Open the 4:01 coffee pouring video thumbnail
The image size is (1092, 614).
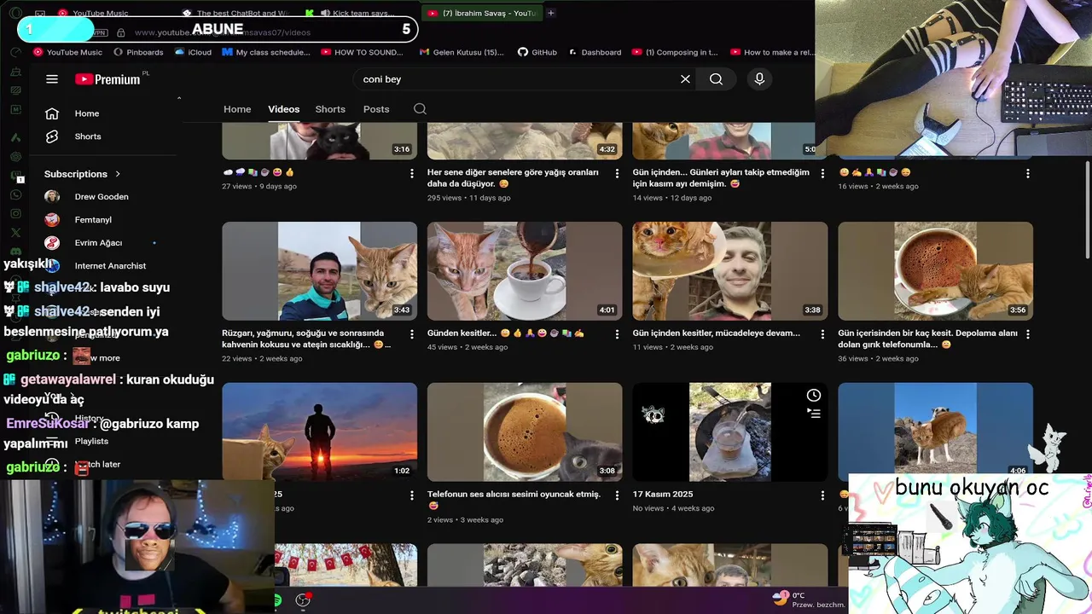(x=525, y=271)
